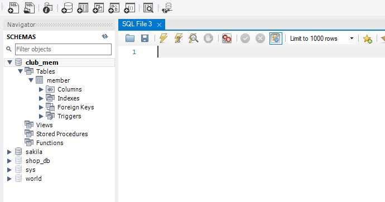
Task: Expand sakila schema arrow
Action: 9,152
